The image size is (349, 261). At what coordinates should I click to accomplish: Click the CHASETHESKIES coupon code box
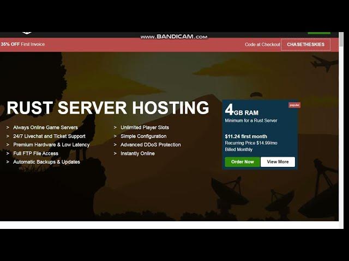(305, 45)
